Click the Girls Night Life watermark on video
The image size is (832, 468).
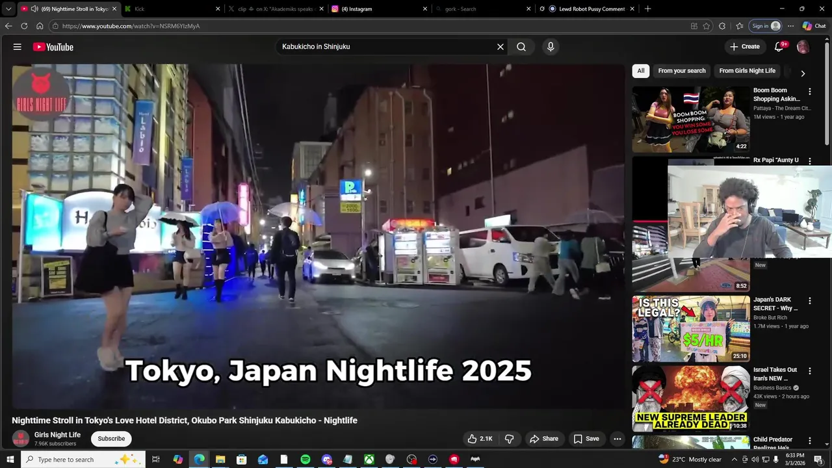[42, 95]
